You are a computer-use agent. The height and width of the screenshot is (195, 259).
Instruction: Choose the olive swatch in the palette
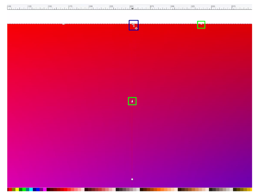coord(14,189)
